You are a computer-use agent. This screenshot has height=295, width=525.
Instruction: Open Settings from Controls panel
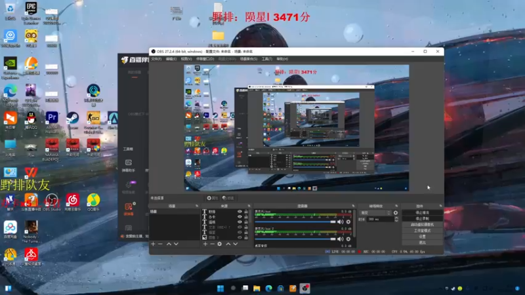tap(422, 237)
